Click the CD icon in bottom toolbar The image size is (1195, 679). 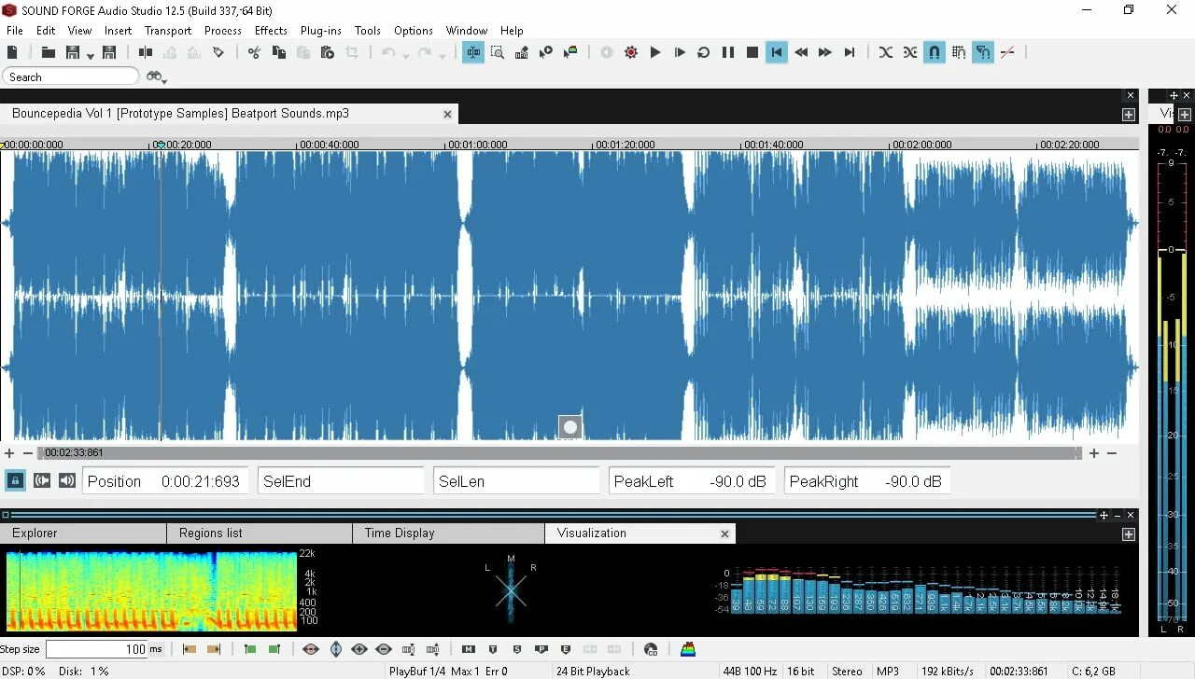651,649
